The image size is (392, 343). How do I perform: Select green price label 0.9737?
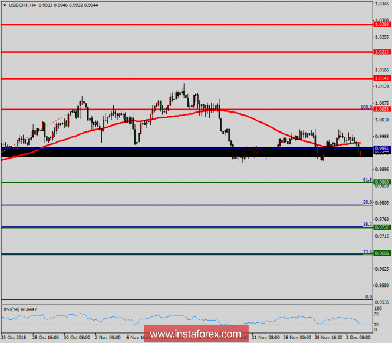(x=382, y=227)
